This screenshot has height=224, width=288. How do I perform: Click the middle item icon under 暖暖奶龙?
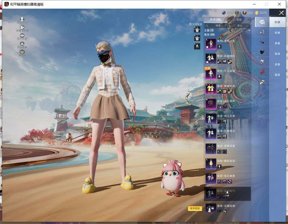(x=225, y=92)
